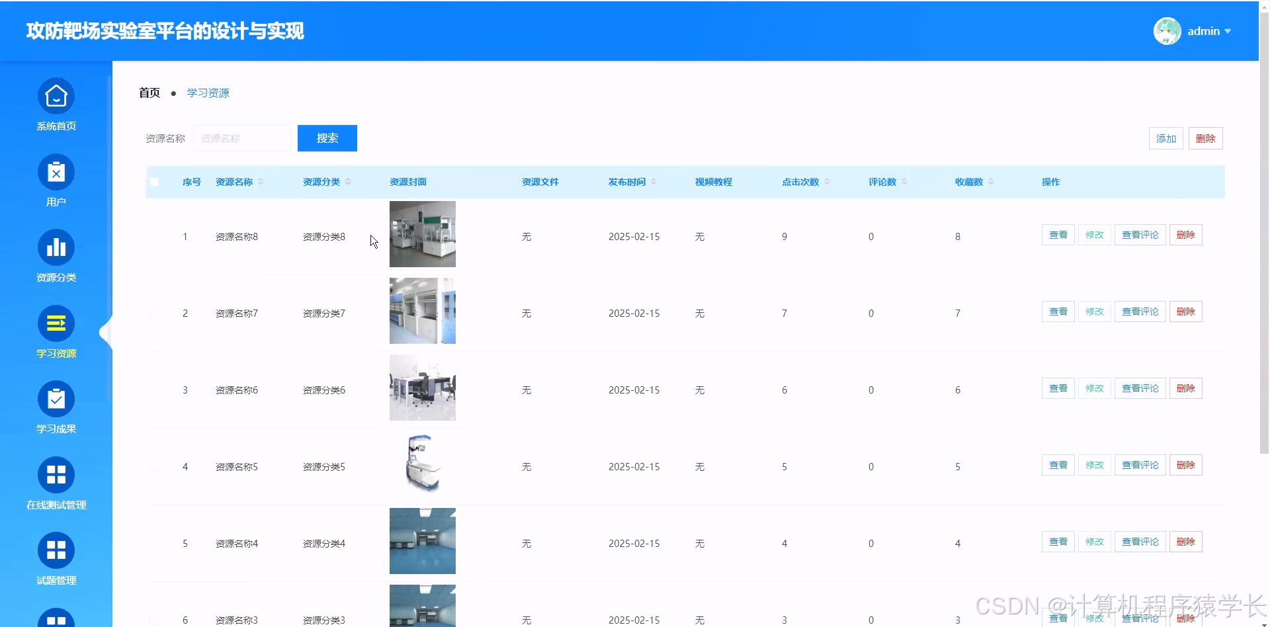The width and height of the screenshot is (1270, 627).
Task: Click 修改 for 资源名称7 row
Action: (x=1095, y=312)
